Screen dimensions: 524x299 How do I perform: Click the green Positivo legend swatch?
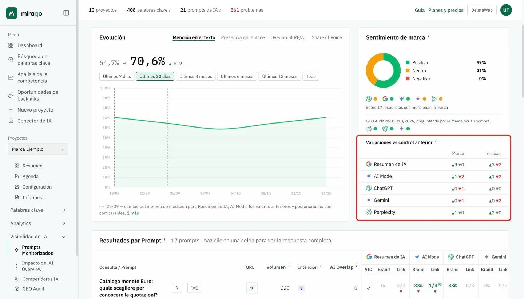(408, 62)
